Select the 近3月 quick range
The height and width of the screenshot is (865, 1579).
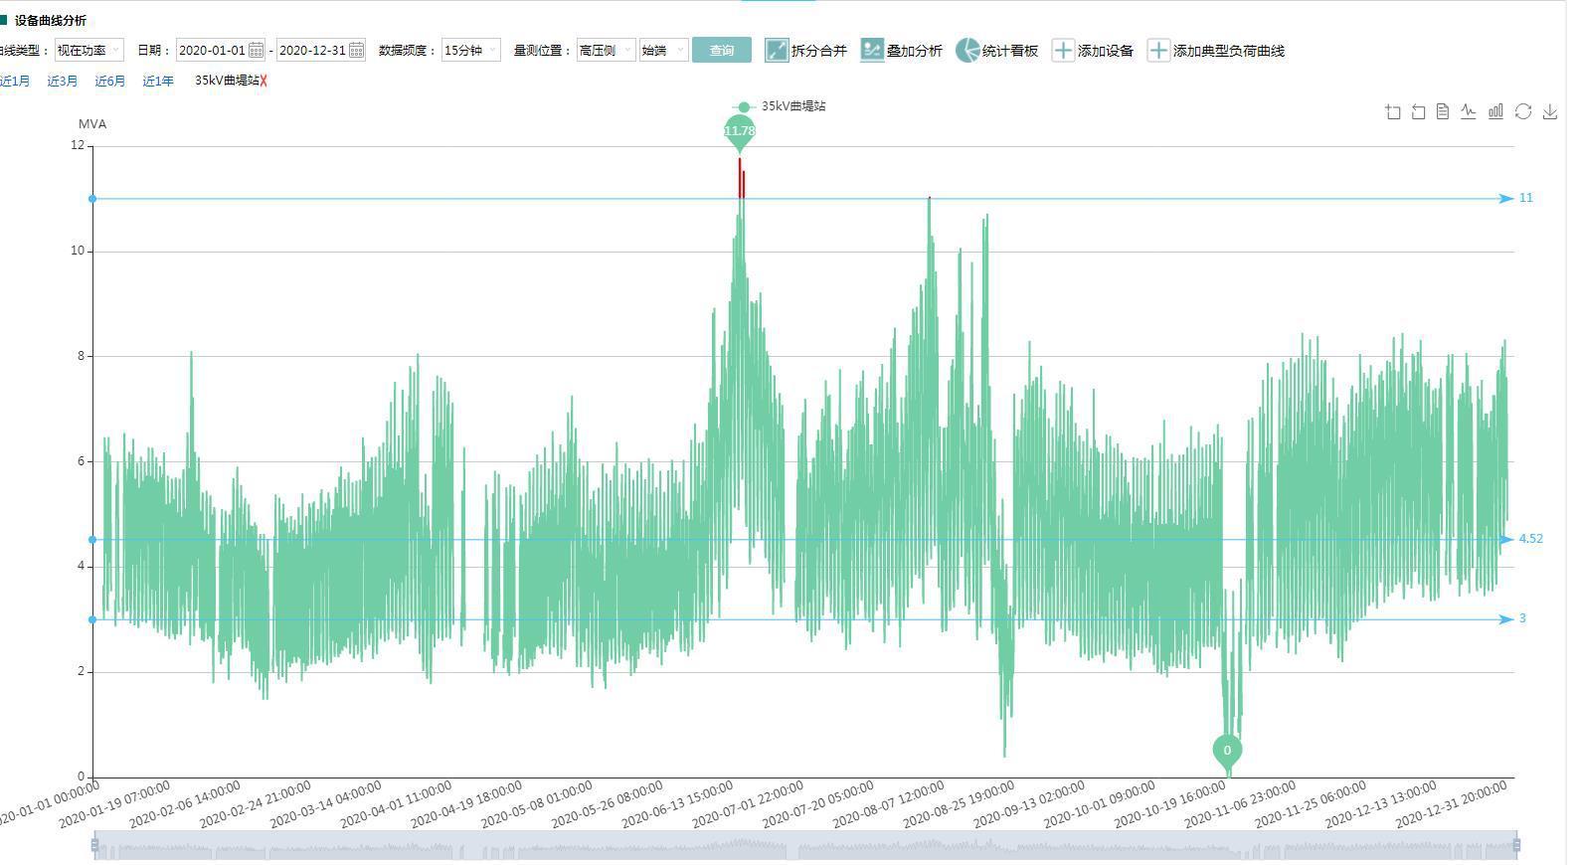click(63, 82)
